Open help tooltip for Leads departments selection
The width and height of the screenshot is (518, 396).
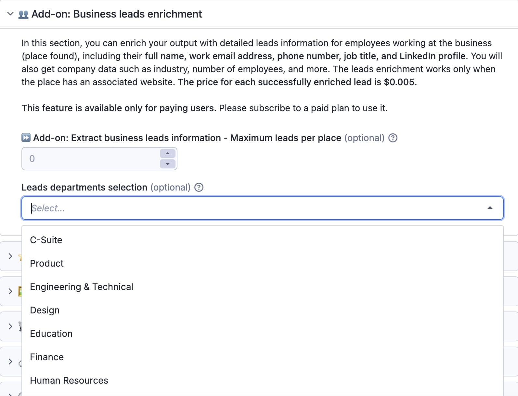coord(199,187)
